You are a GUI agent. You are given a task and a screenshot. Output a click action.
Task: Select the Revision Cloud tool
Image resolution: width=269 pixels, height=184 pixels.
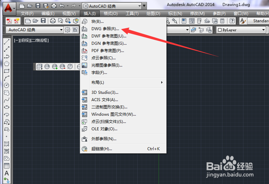7,93
